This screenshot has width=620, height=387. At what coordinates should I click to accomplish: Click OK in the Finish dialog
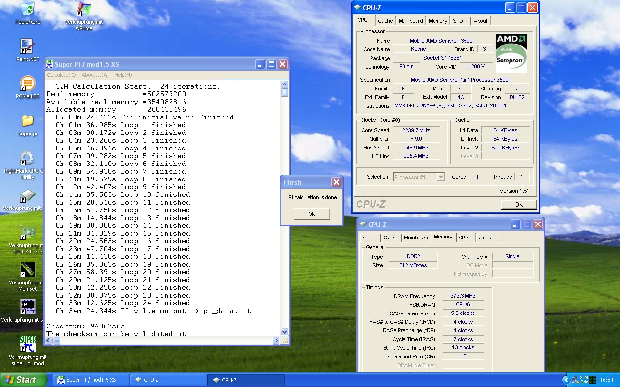coord(312,214)
